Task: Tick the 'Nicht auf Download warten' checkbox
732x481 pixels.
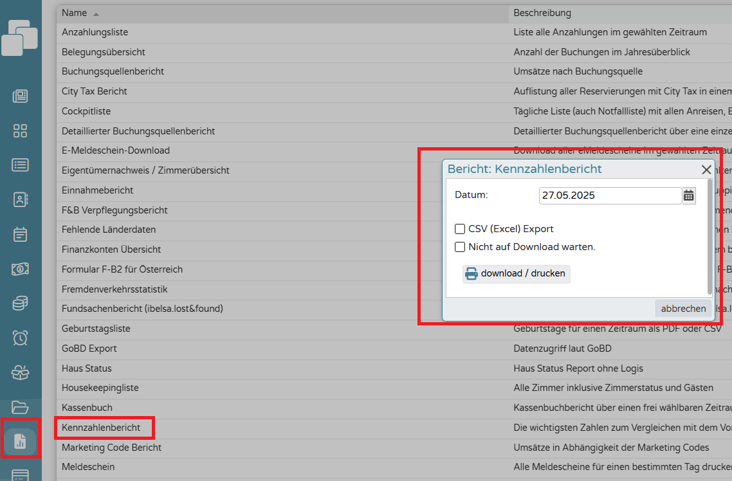Action: [x=460, y=247]
